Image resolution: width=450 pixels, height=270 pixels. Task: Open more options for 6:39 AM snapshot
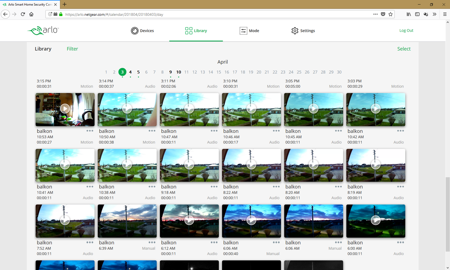coord(152,242)
